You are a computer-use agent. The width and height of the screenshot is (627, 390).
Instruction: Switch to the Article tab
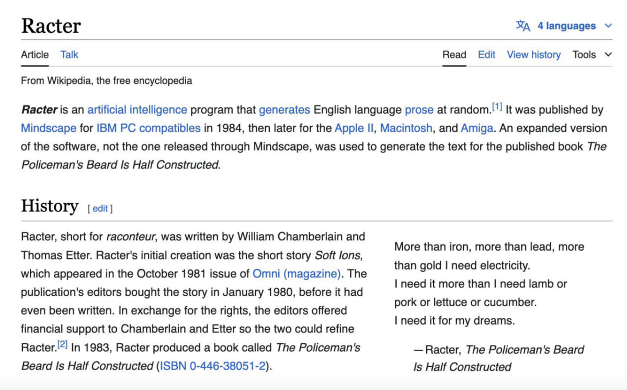(x=35, y=54)
